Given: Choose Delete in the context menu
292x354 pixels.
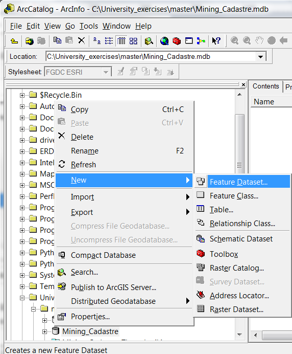Looking at the screenshot, I should pyautogui.click(x=124, y=137).
